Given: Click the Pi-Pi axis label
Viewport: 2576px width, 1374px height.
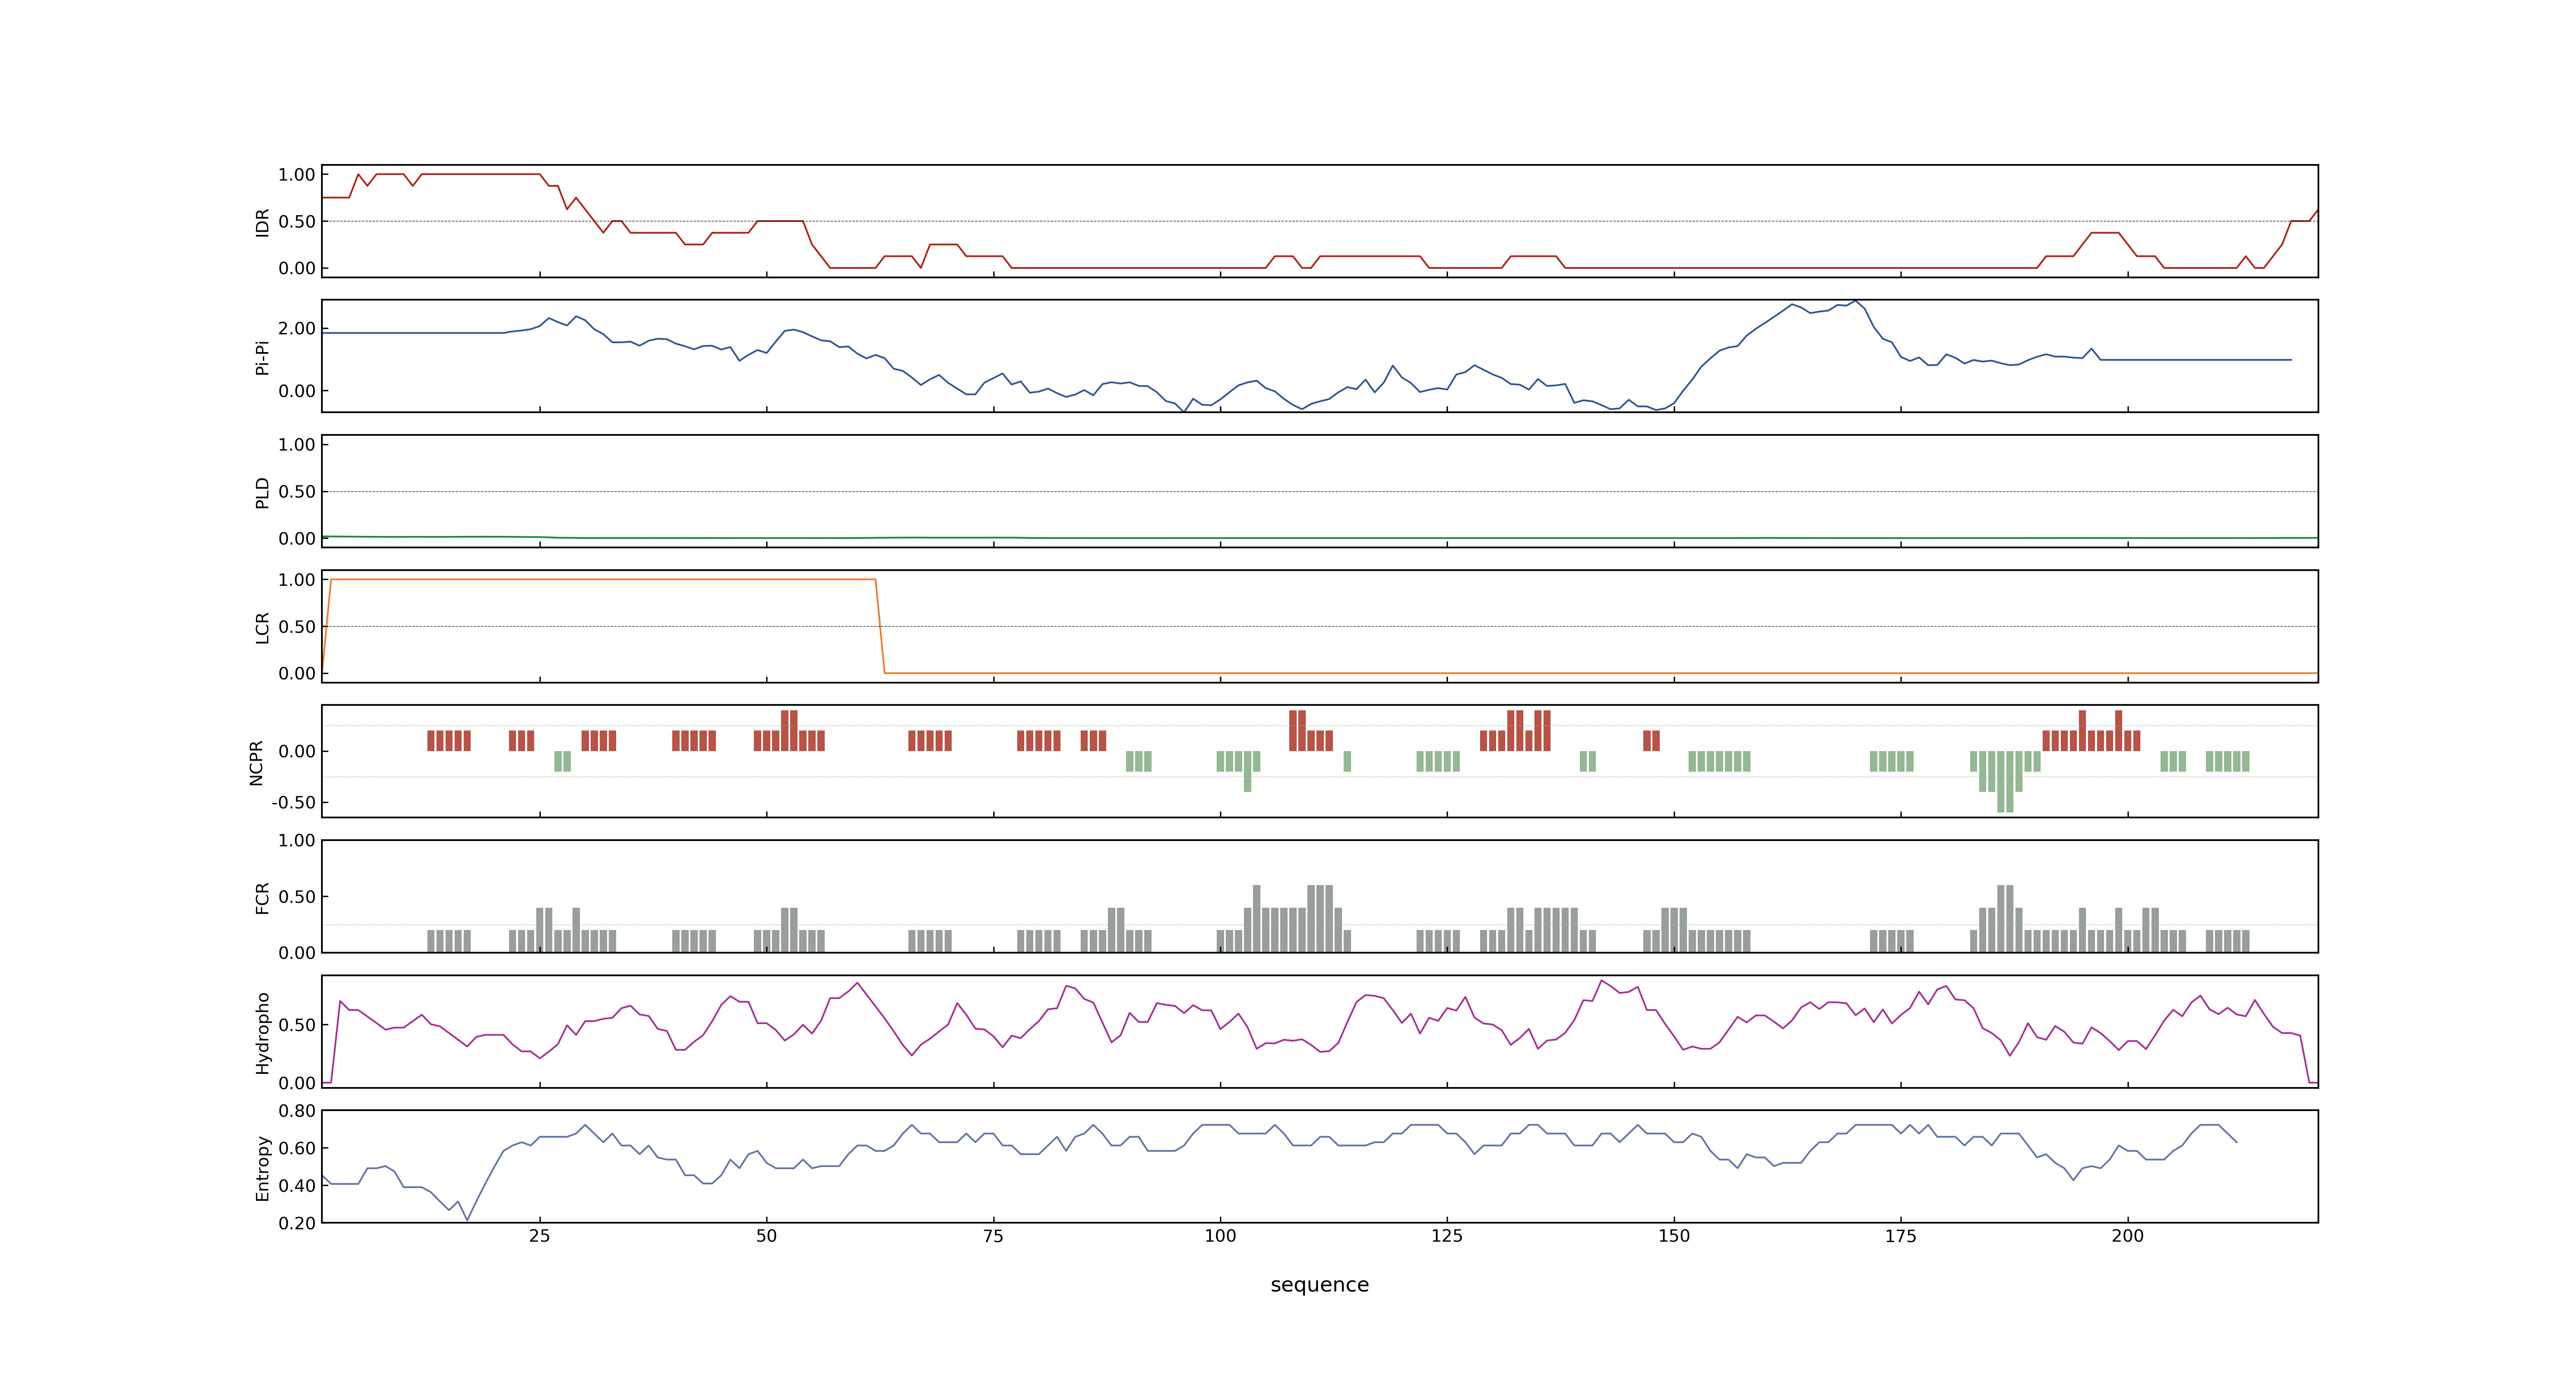Looking at the screenshot, I should 263,357.
